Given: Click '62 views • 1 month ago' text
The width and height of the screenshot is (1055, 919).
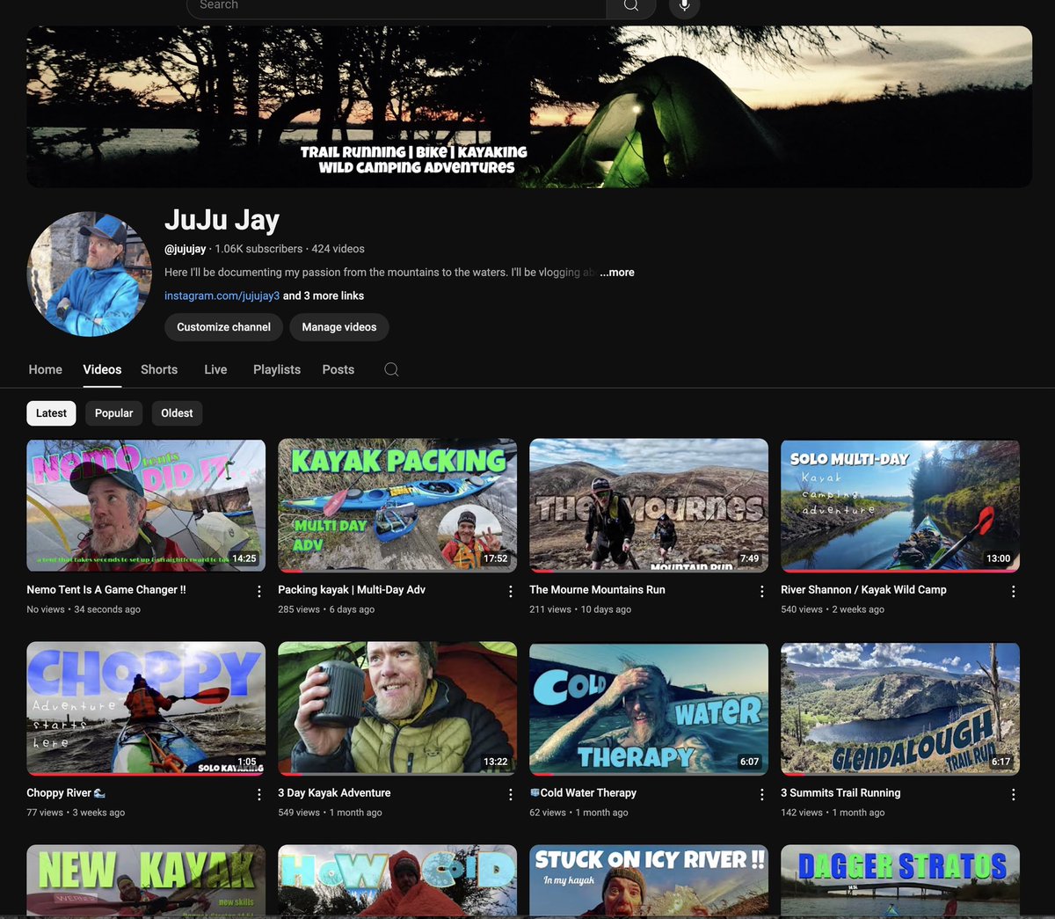Looking at the screenshot, I should [x=578, y=813].
